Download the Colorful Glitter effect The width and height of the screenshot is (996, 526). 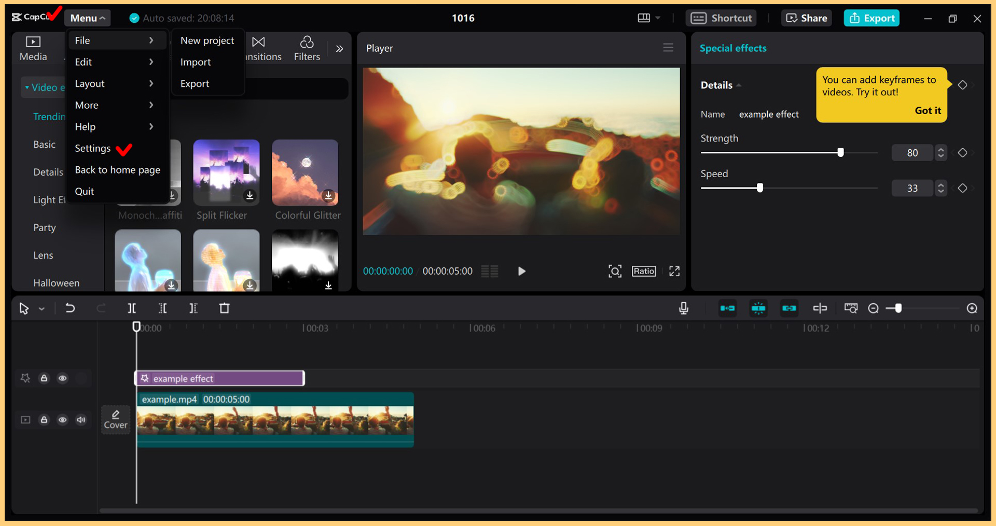click(x=328, y=195)
